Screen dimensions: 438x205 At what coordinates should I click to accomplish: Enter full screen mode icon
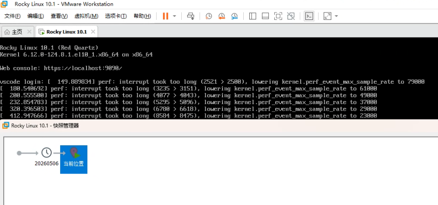(278, 16)
